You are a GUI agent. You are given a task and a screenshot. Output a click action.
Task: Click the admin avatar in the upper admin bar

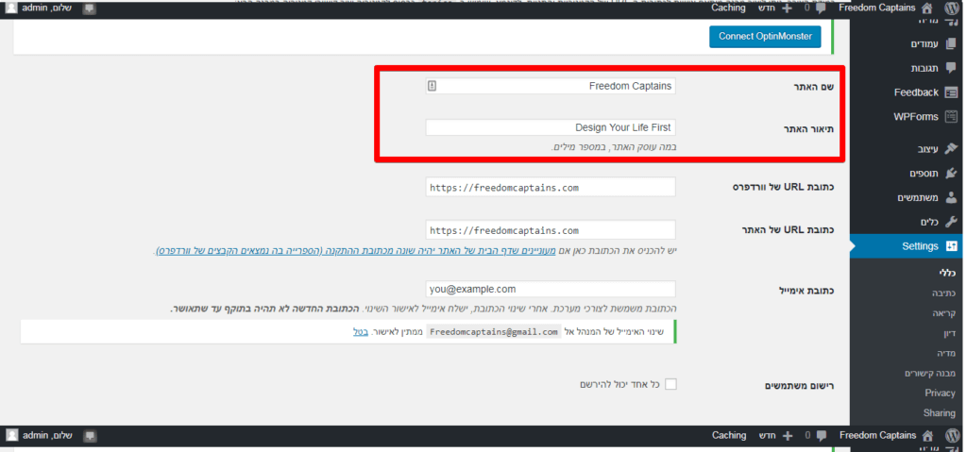11,8
